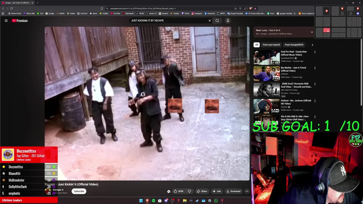Open options for 90s & 00s R&B mix
This screenshot has height=204, width=363.
point(315,117)
